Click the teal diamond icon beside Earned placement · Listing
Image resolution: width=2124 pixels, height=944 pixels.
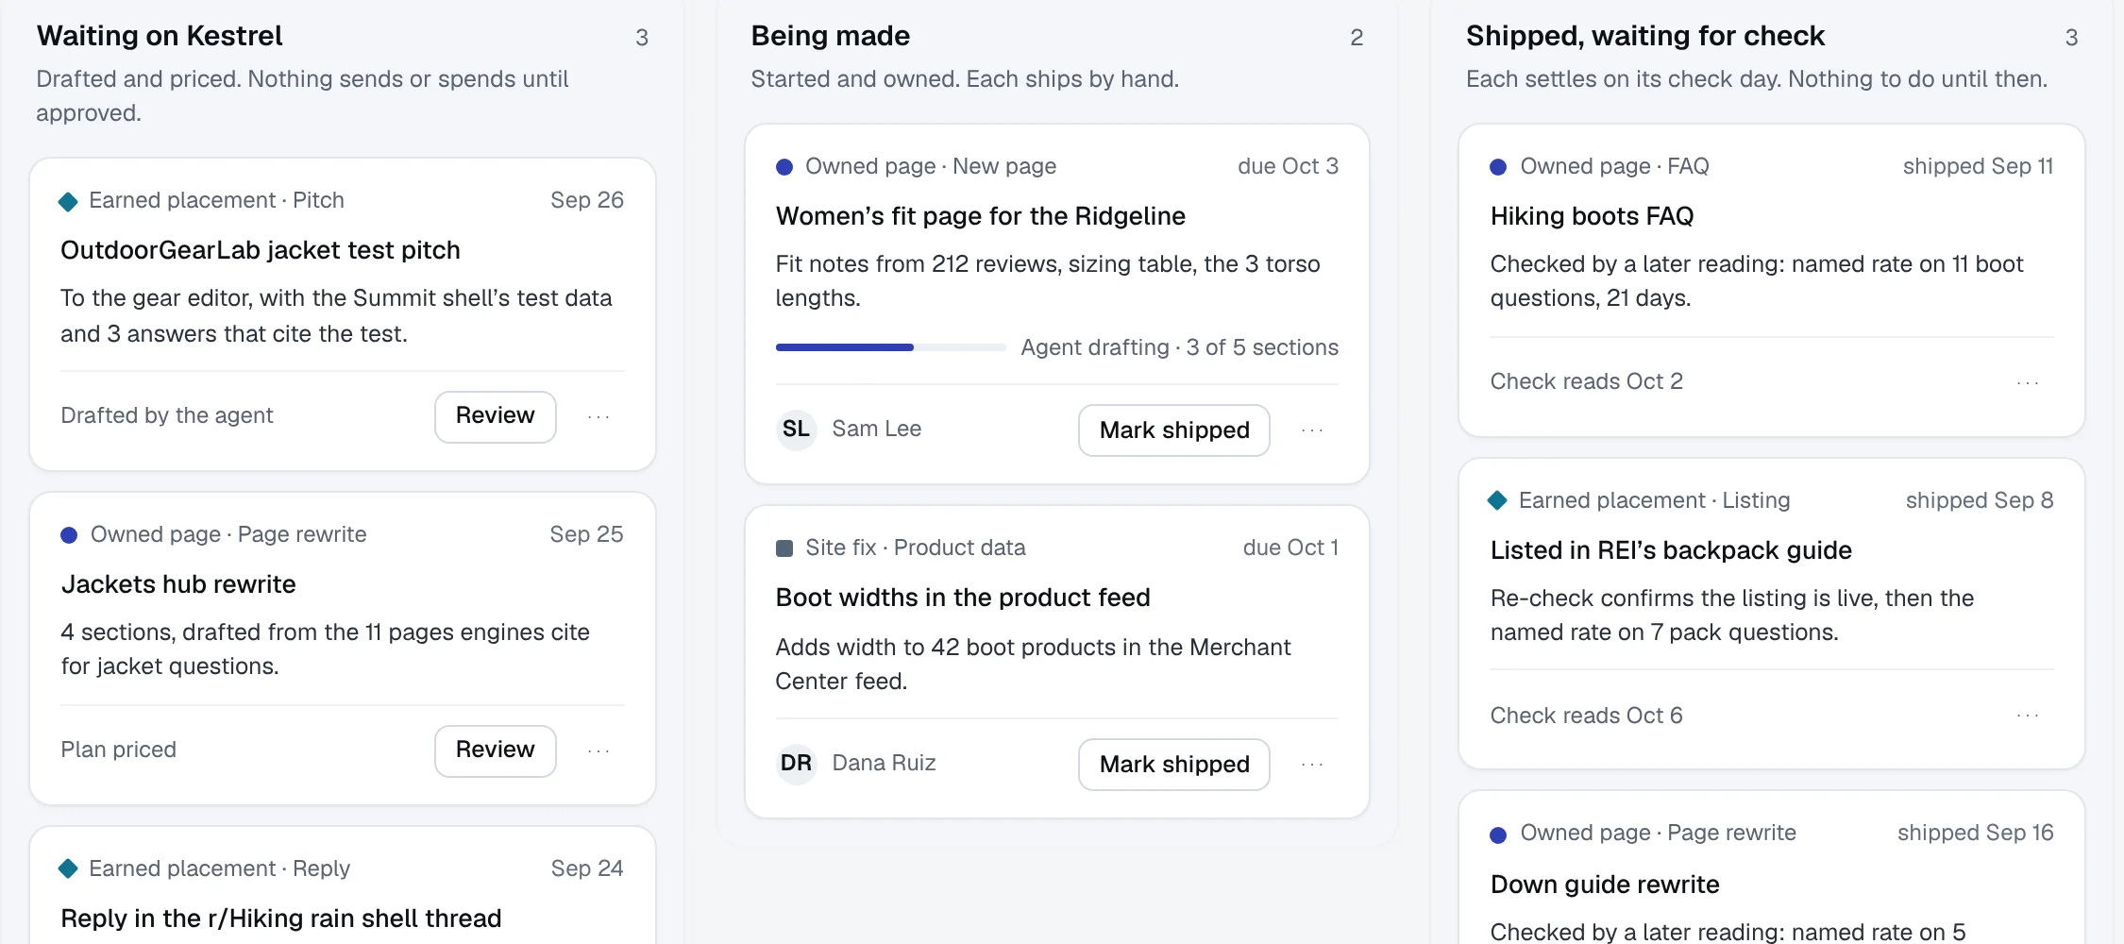[1497, 500]
